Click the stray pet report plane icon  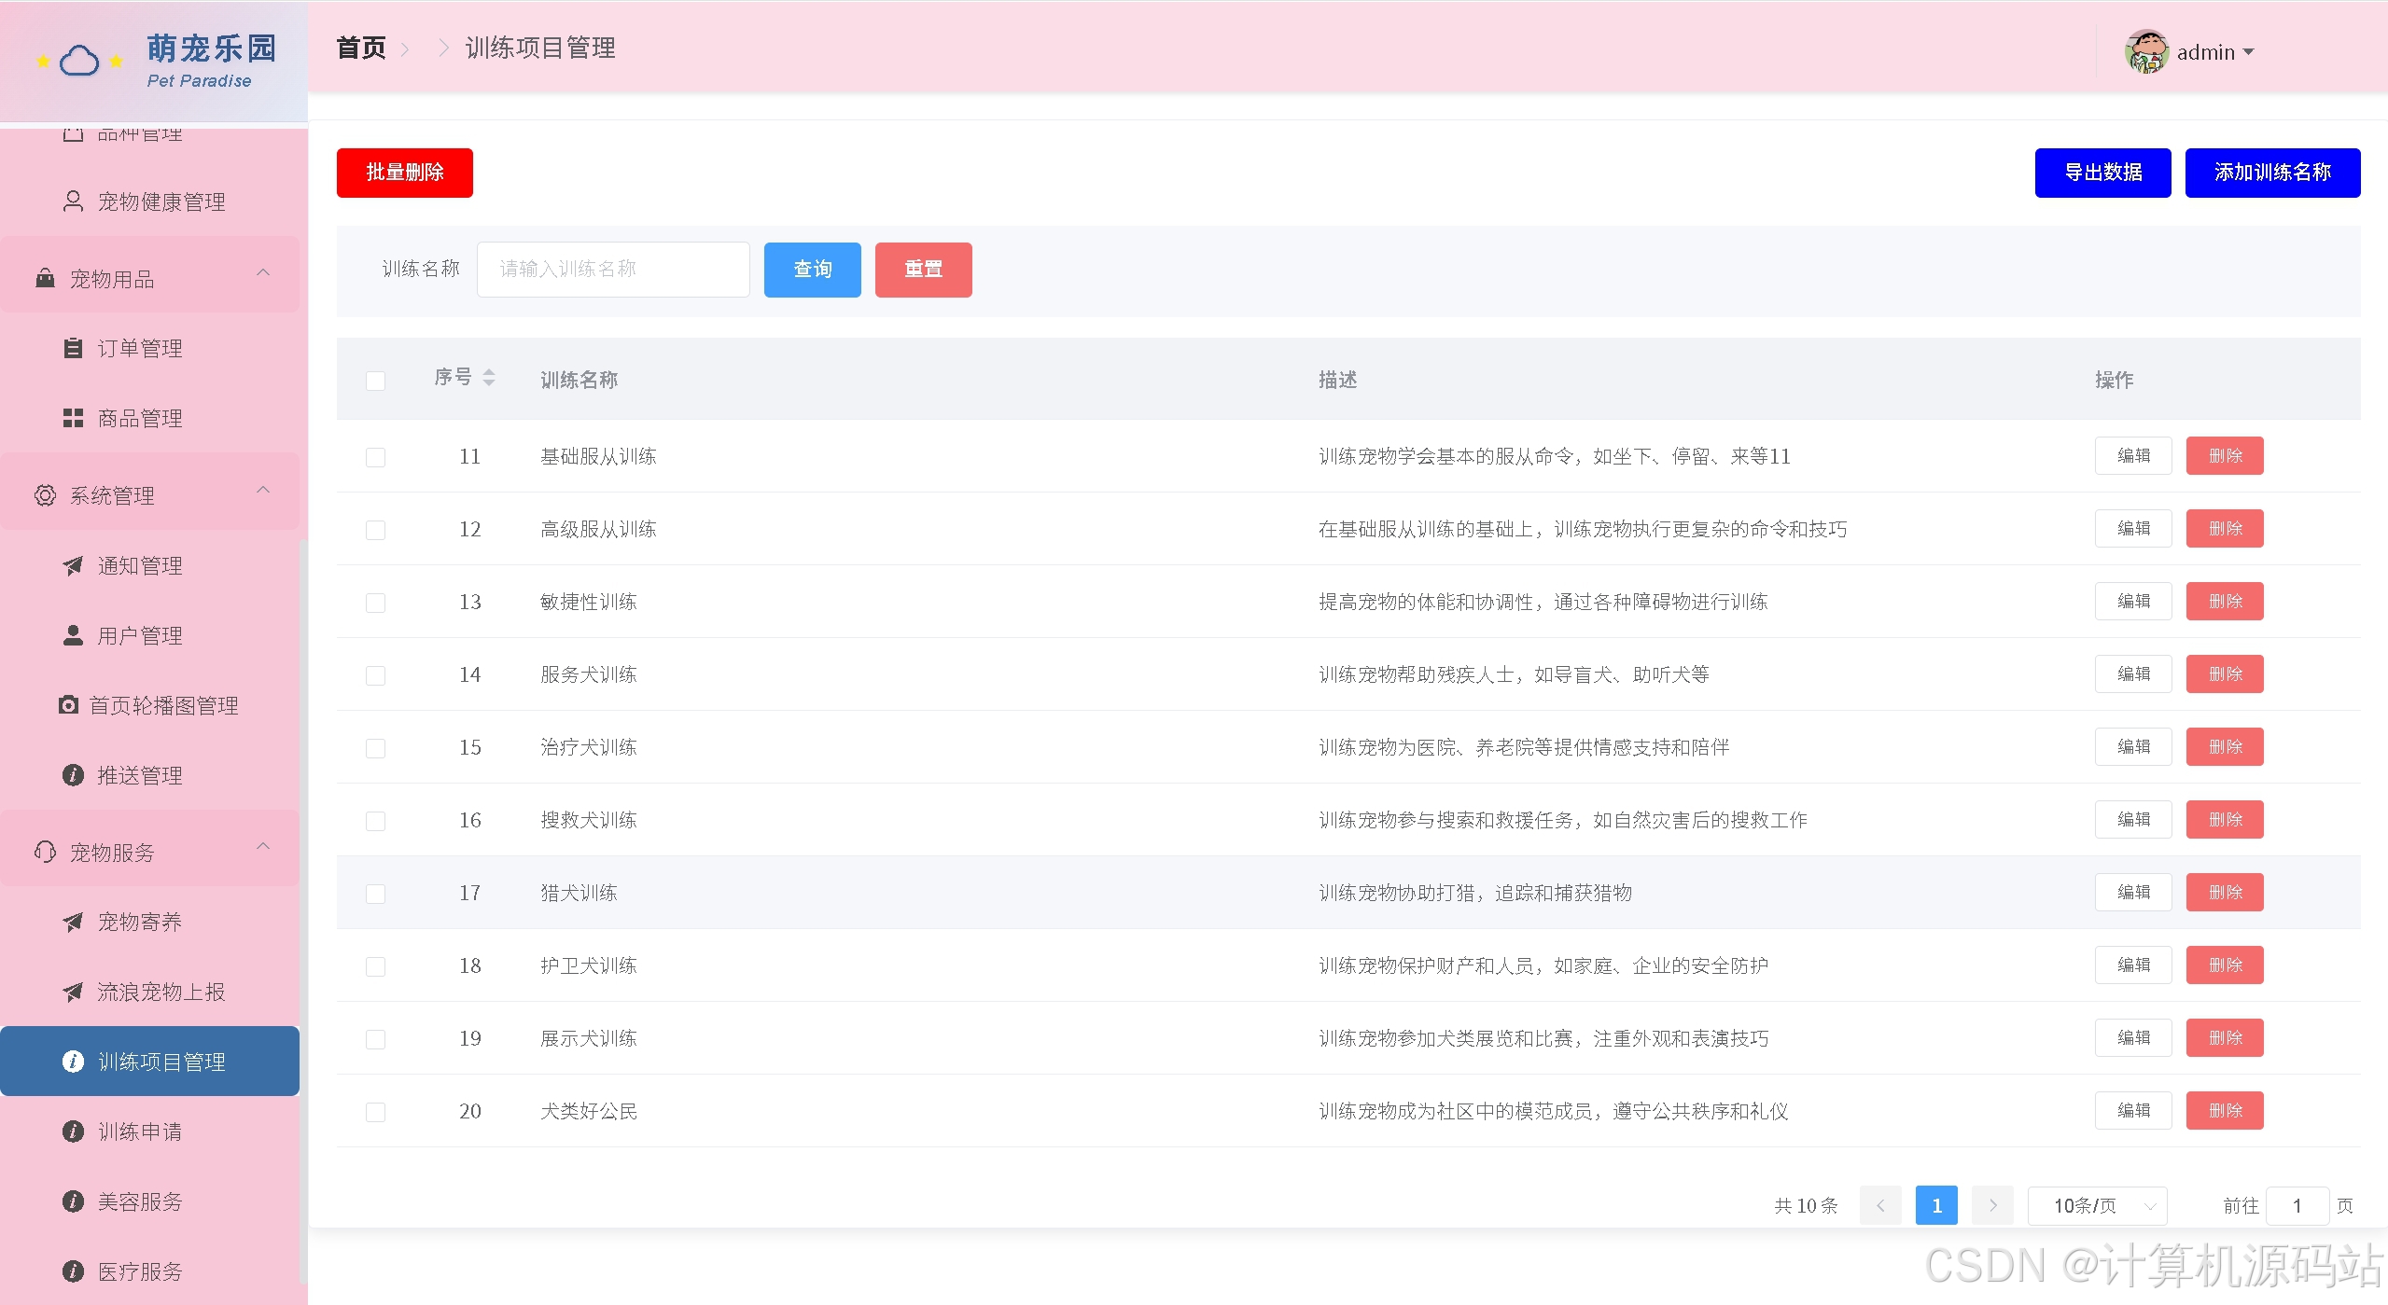point(73,992)
